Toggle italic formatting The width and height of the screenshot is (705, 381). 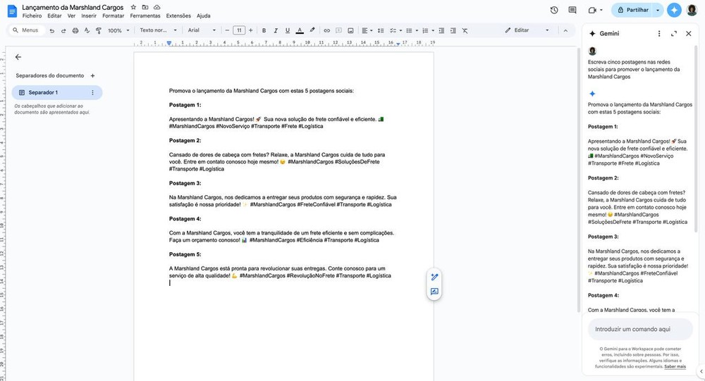pyautogui.click(x=276, y=30)
